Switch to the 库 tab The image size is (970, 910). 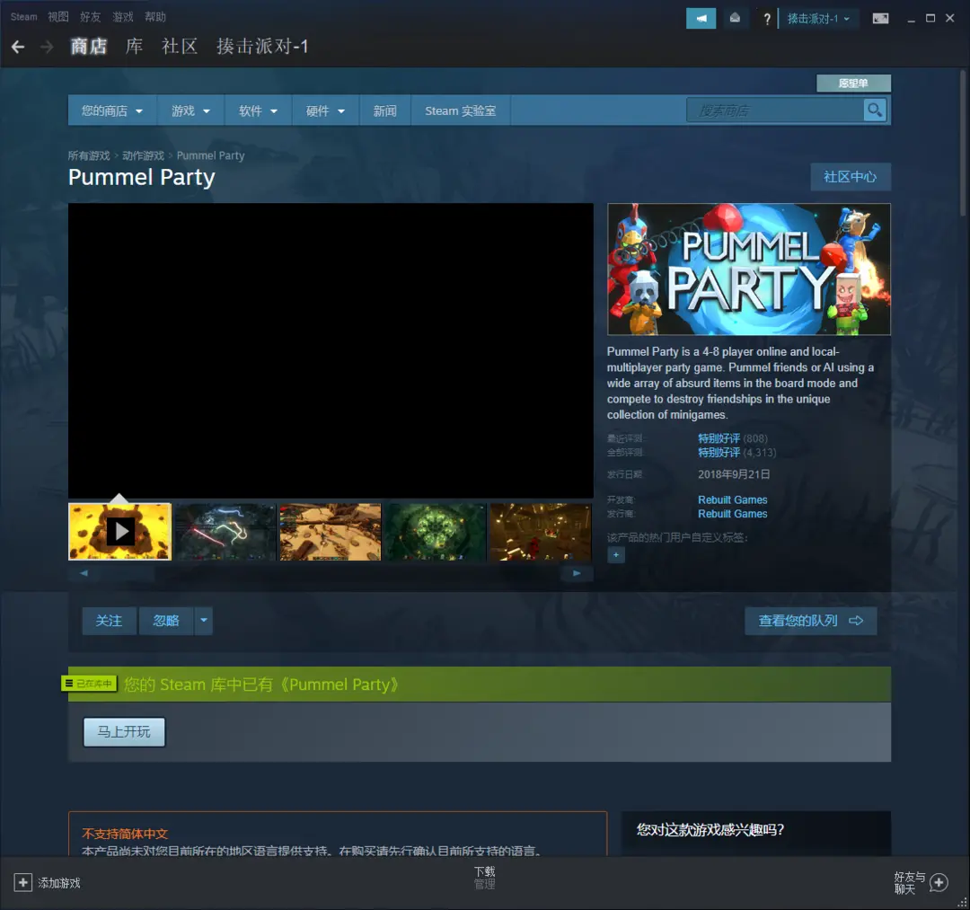(134, 47)
